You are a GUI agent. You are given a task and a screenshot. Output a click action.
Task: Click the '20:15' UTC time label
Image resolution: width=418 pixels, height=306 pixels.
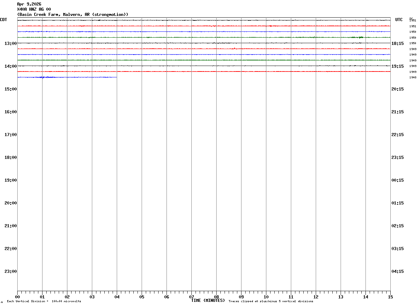point(398,89)
